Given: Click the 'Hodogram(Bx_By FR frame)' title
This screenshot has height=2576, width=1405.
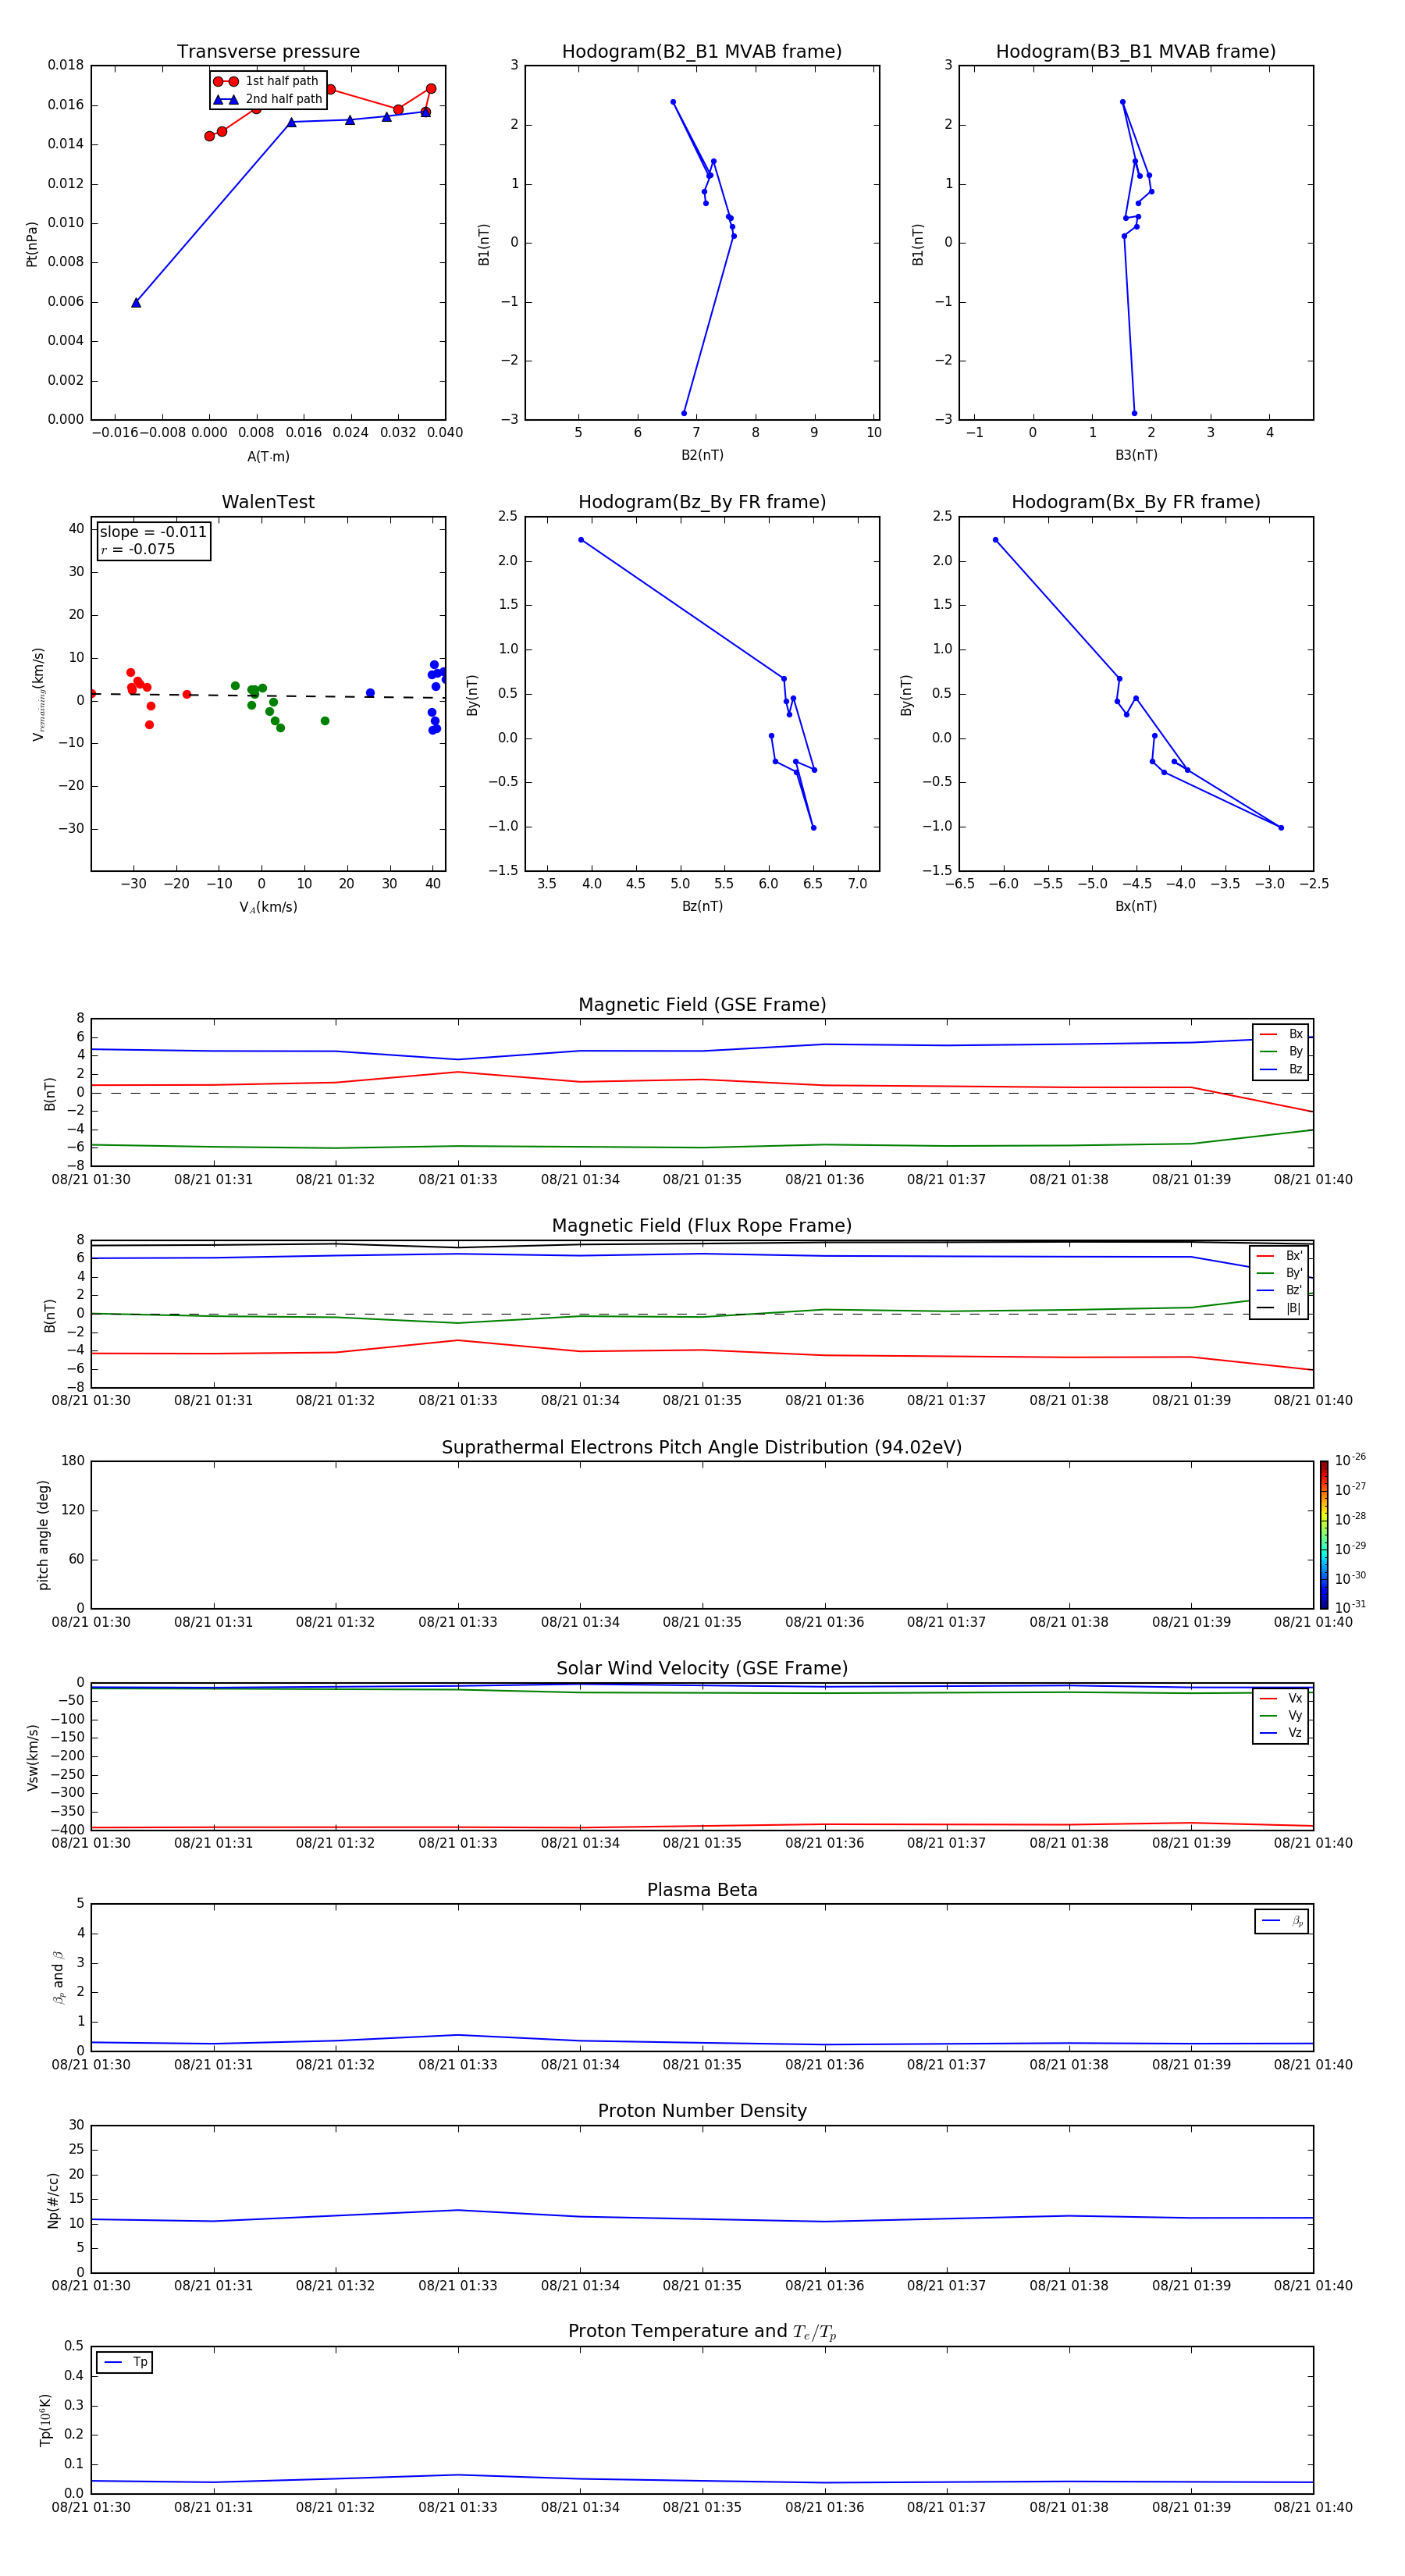Looking at the screenshot, I should pyautogui.click(x=1136, y=502).
